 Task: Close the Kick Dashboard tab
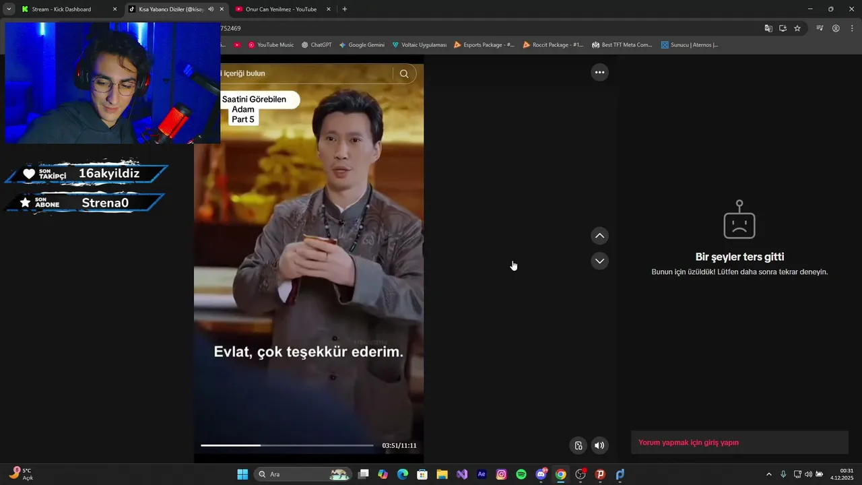click(x=114, y=9)
